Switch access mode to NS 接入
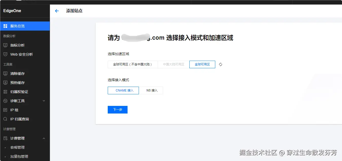Image resolution: width=342 pixels, height=161 pixels. point(151,90)
